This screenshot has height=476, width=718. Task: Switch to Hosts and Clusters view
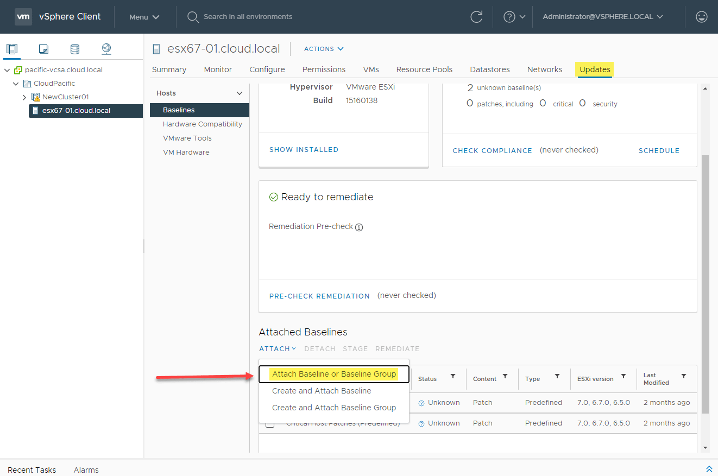12,49
